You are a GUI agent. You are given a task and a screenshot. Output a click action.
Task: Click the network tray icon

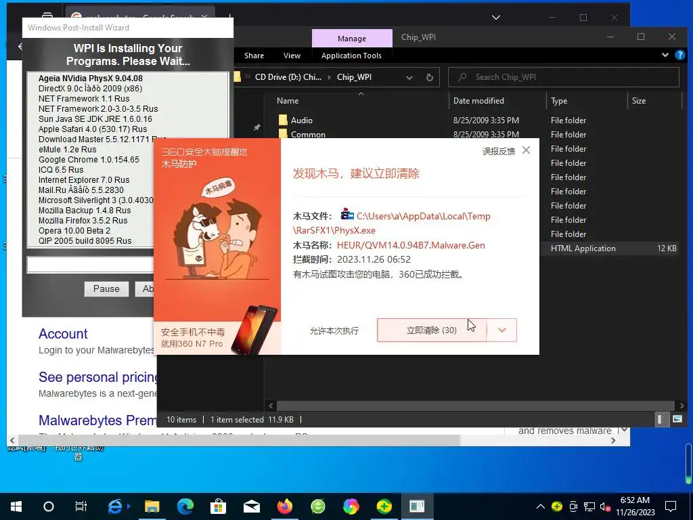tap(589, 506)
